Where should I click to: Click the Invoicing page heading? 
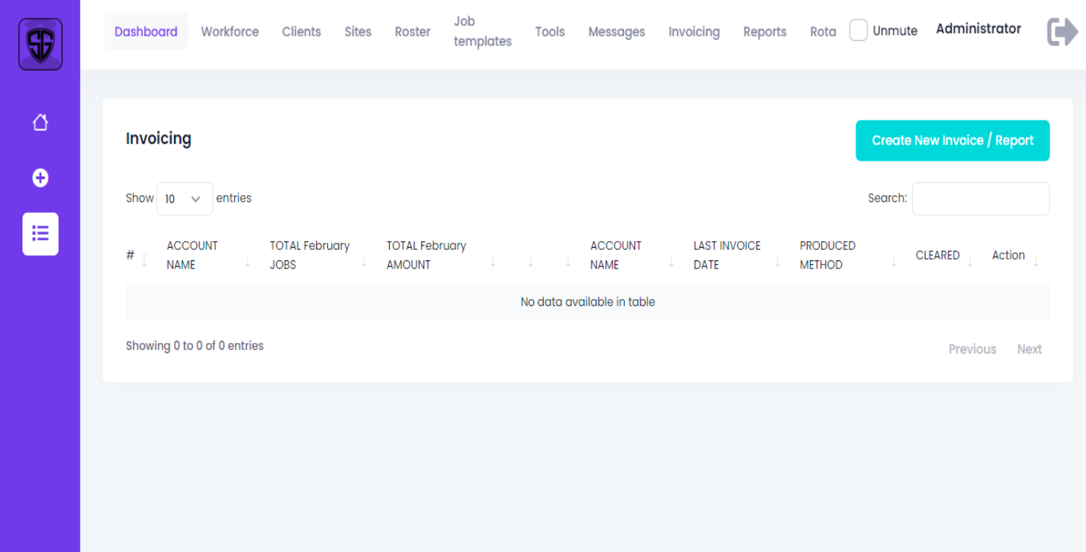[x=158, y=139]
